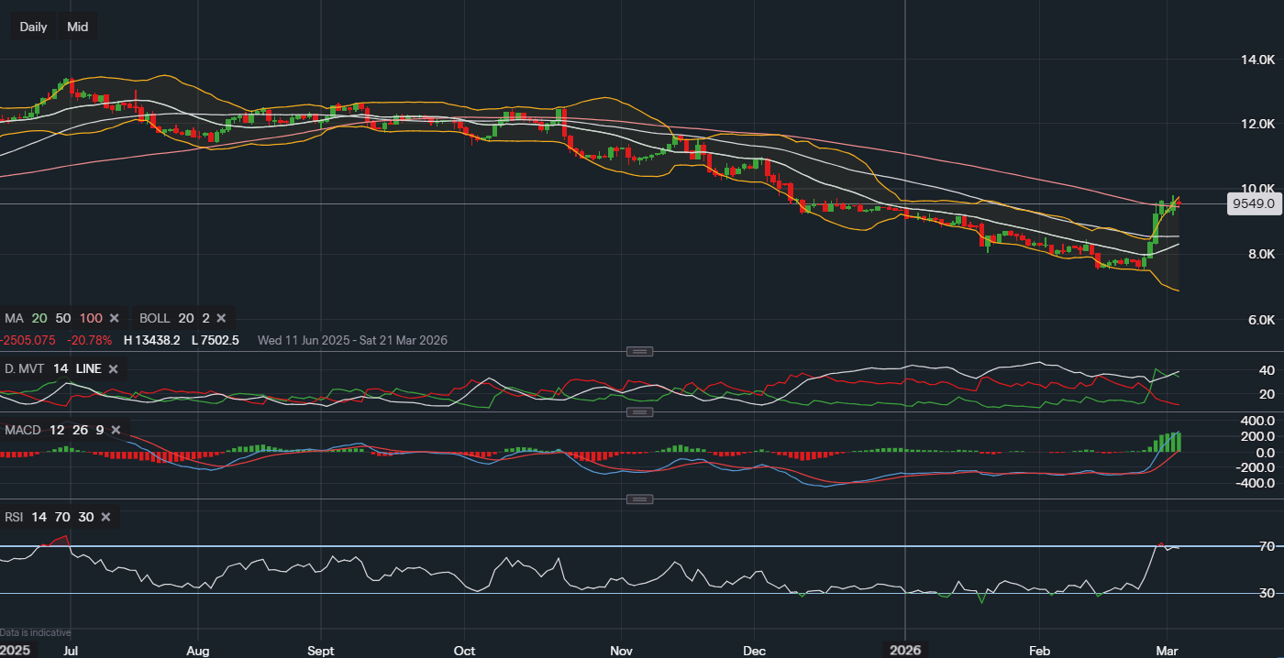Close the BOLL indicator using its X

(x=223, y=318)
